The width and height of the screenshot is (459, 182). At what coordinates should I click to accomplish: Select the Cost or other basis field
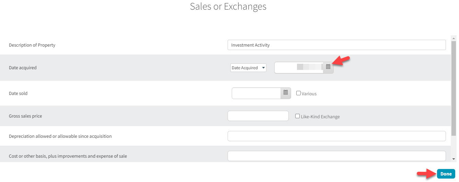pyautogui.click(x=336, y=156)
